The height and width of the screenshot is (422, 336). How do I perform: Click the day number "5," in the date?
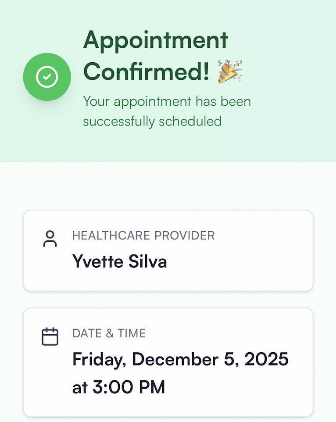tap(231, 360)
